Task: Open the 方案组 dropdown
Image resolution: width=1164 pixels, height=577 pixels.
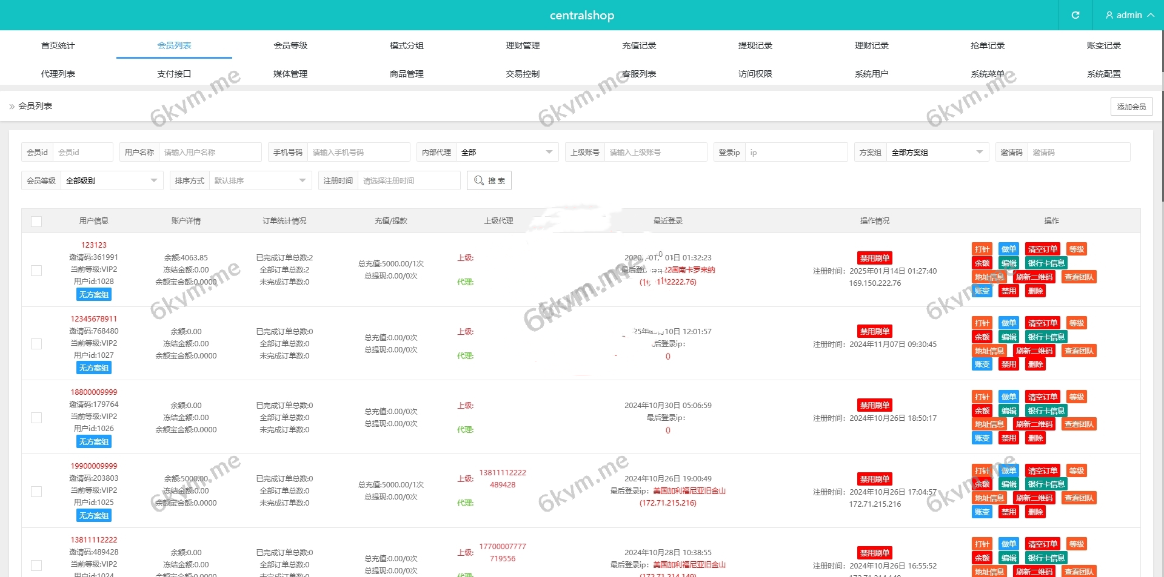Action: click(x=937, y=153)
